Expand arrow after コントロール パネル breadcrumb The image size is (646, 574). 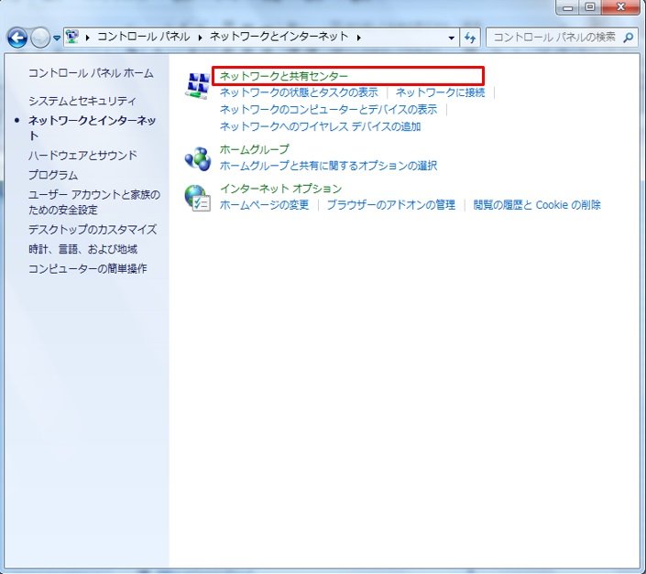[199, 38]
